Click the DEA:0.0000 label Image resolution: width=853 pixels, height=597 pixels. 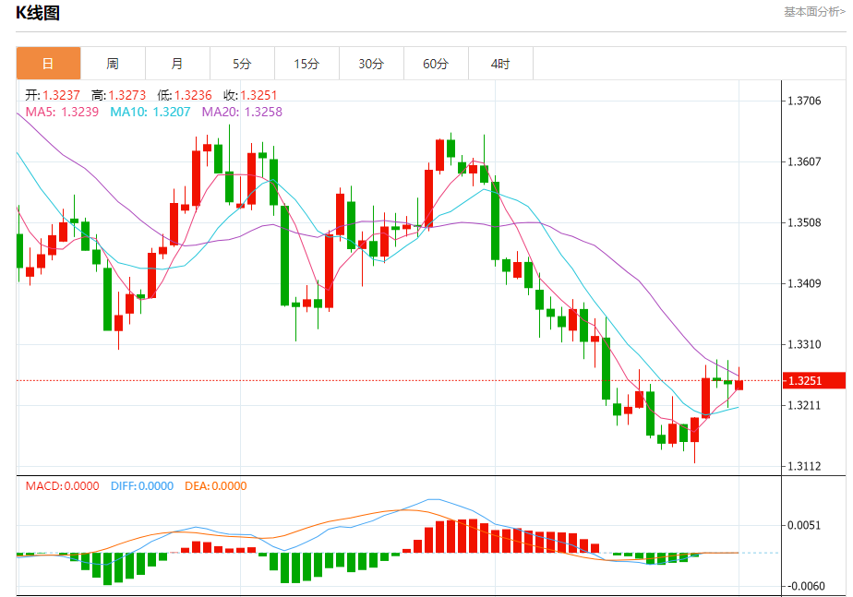click(x=215, y=486)
